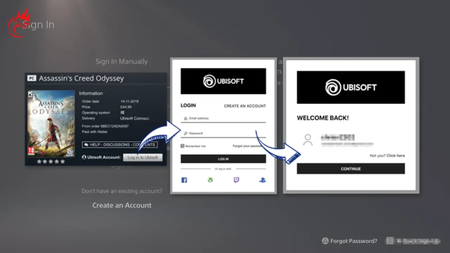Screen dimensions: 450x253
Task: Click the Not you? Click here link
Action: [387, 156]
